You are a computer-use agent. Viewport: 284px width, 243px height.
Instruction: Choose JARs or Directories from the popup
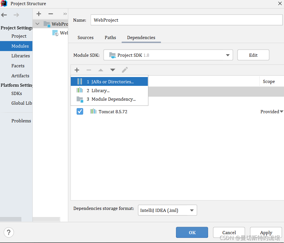tap(109, 82)
